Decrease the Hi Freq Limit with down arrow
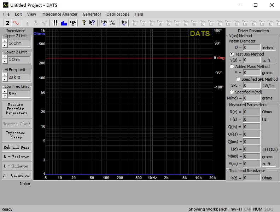The width and height of the screenshot is (280, 212). click(x=5, y=79)
